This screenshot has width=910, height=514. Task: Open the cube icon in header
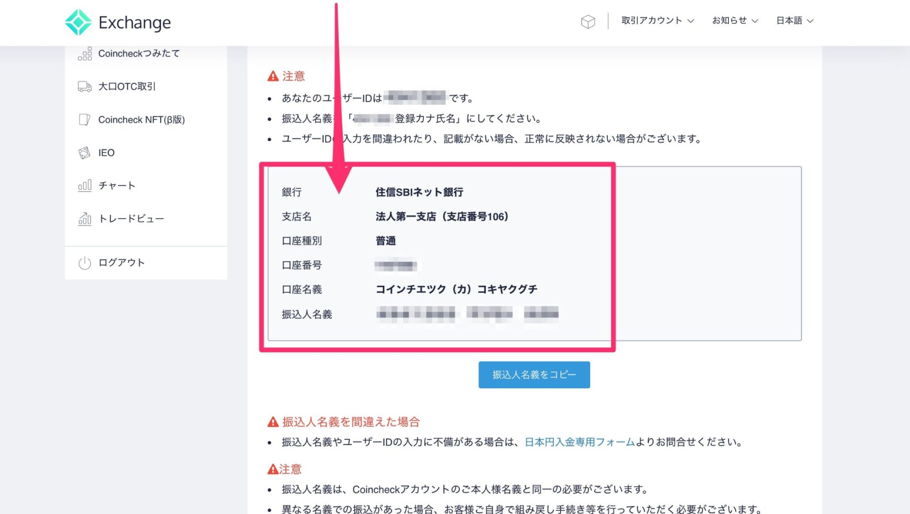click(588, 21)
